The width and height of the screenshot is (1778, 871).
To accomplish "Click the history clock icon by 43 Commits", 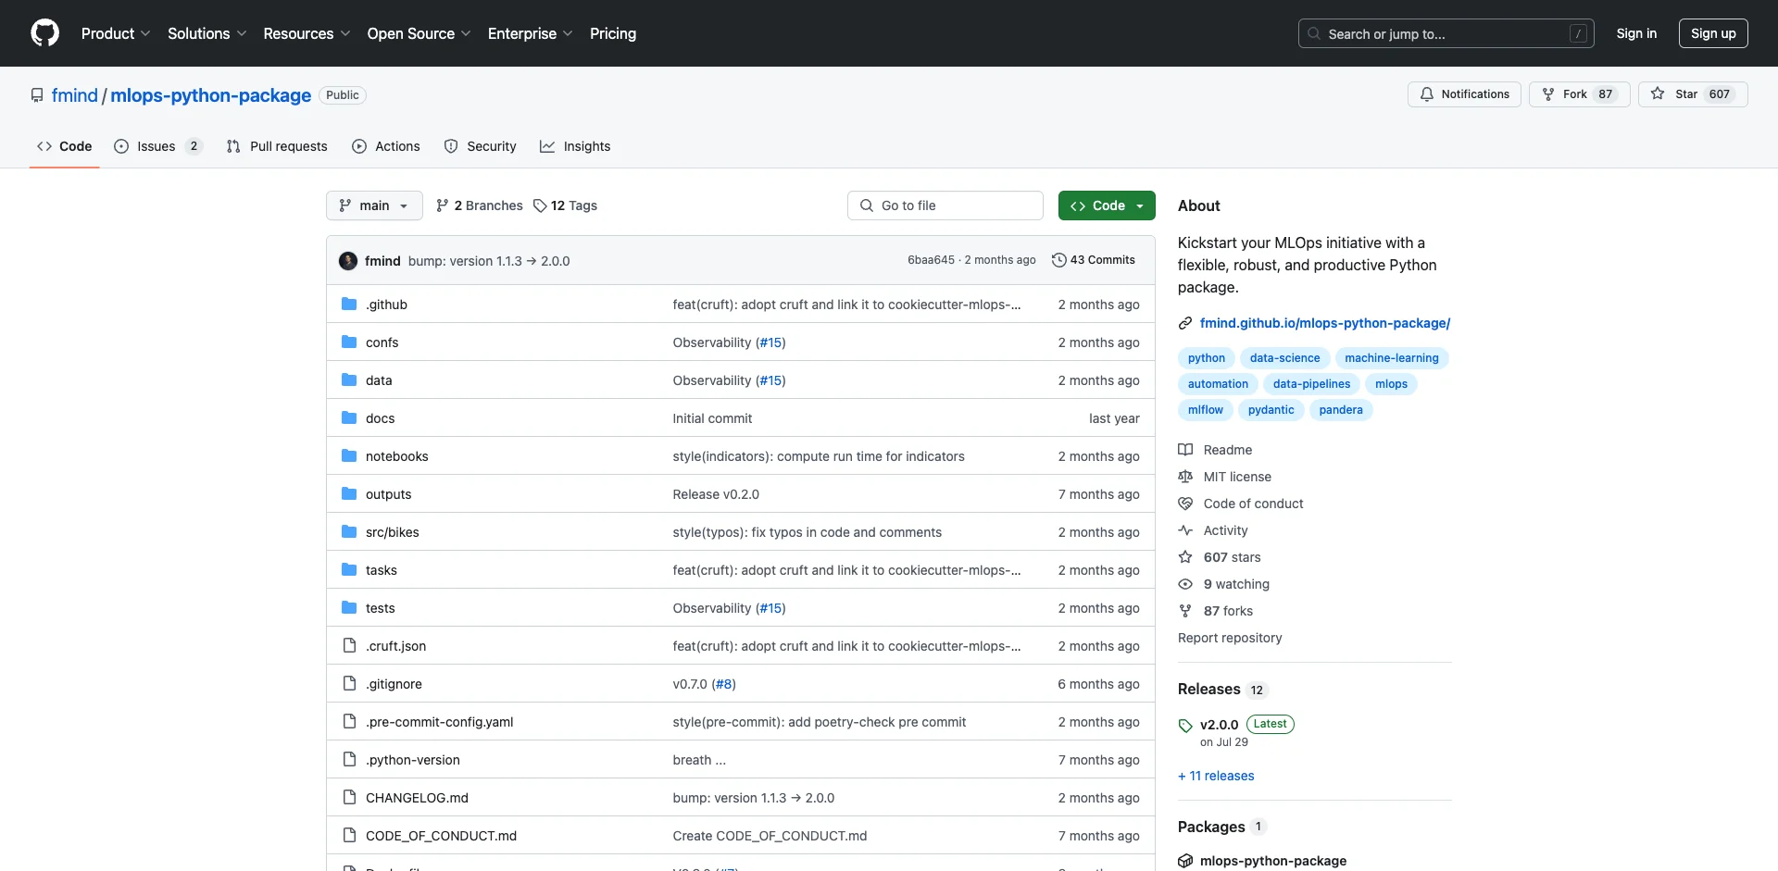I will pos(1058,260).
